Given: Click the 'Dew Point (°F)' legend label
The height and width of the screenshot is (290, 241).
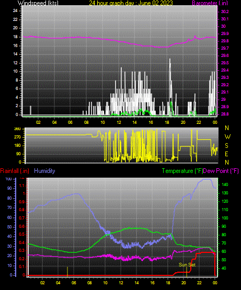Looking at the screenshot, I should 221,171.
